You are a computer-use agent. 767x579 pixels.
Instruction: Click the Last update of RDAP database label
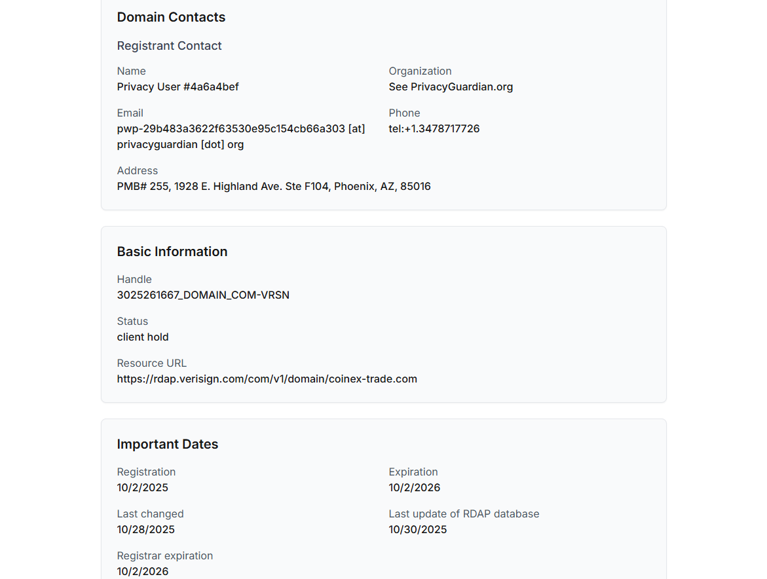point(464,514)
